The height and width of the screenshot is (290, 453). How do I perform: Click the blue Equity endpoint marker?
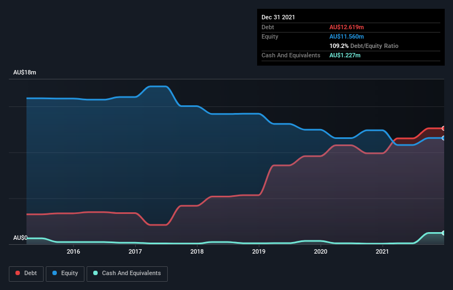pos(444,138)
